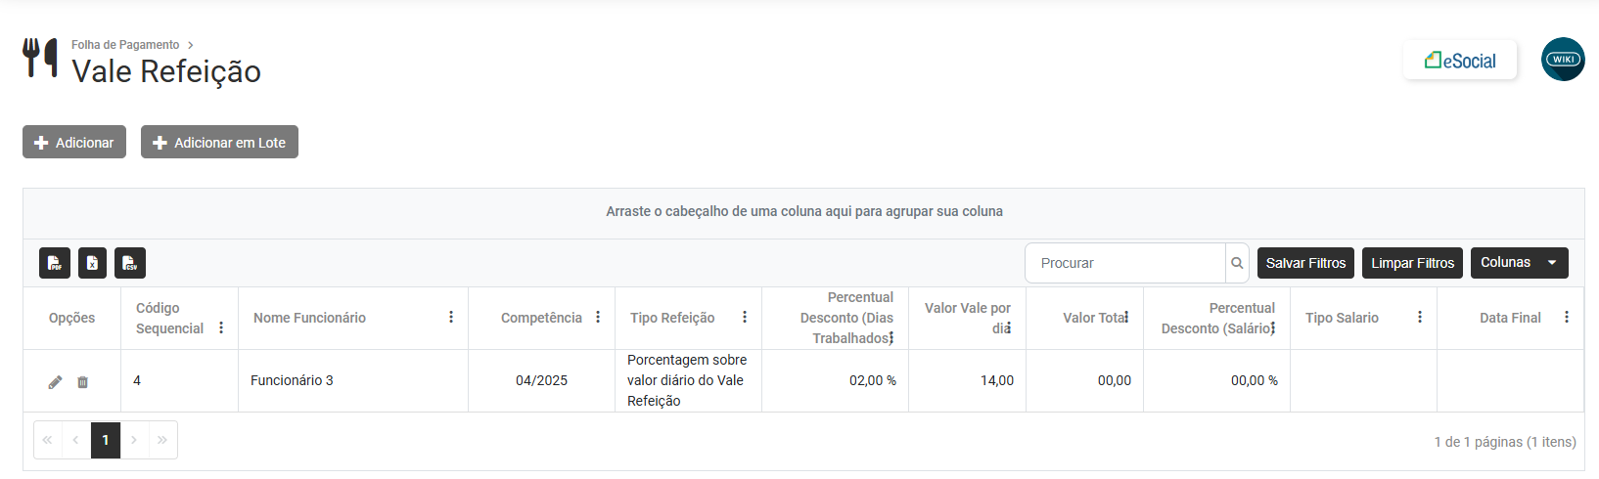Open Data Final column menu
Viewport: 1599px width, 479px height.
(x=1567, y=318)
